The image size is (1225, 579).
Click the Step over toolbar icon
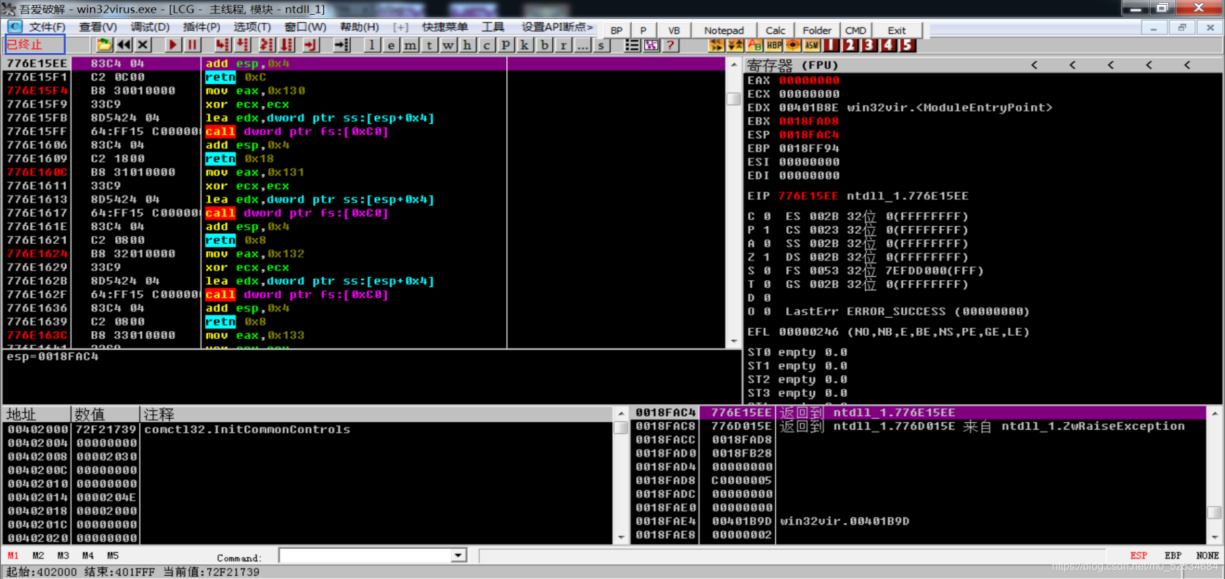243,45
